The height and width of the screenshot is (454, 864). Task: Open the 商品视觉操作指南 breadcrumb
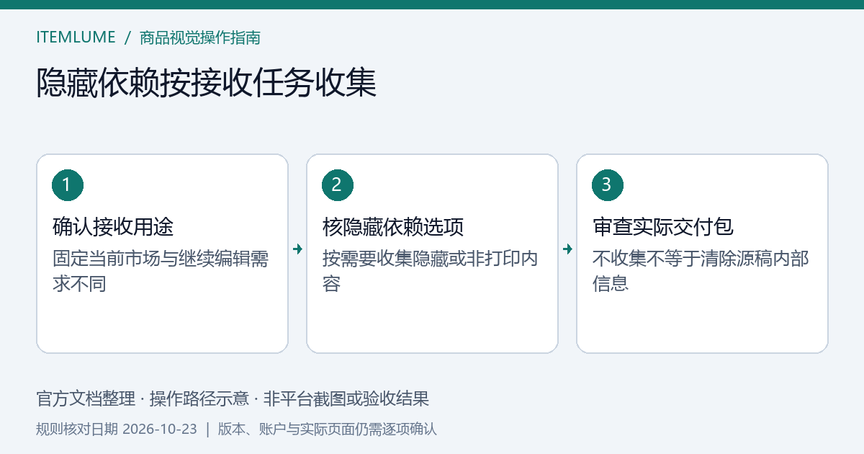(200, 37)
